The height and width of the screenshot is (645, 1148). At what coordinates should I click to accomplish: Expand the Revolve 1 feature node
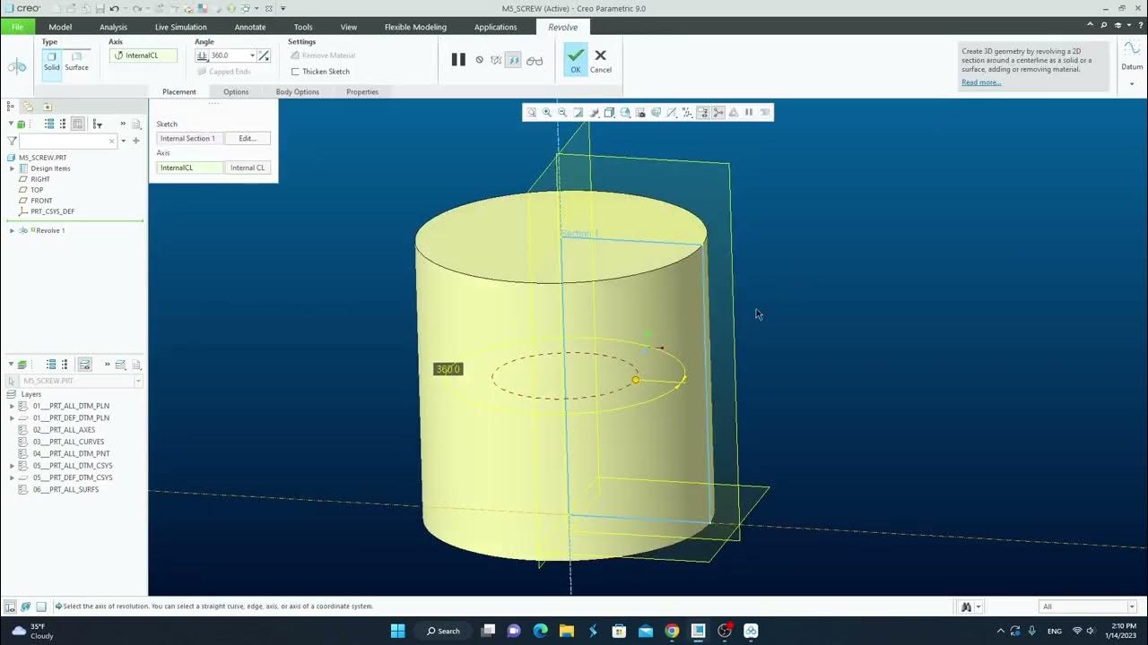(x=13, y=230)
